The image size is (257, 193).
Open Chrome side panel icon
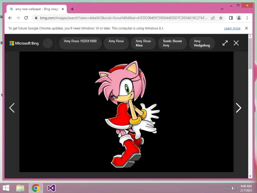pos(231,18)
